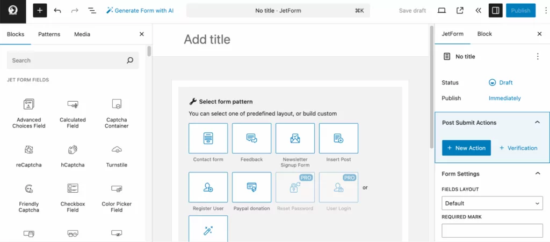The width and height of the screenshot is (550, 242).
Task: Switch to the Patterns tab
Action: click(49, 34)
